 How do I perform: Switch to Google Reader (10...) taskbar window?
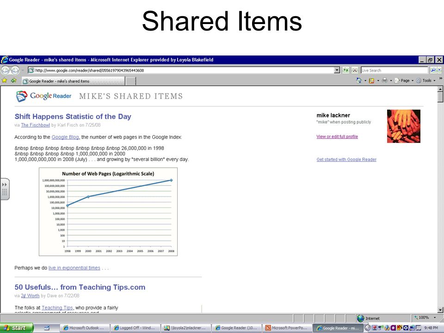click(x=236, y=328)
